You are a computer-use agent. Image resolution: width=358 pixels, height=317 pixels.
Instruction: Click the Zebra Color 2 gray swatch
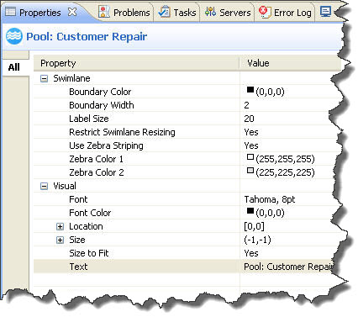point(250,171)
